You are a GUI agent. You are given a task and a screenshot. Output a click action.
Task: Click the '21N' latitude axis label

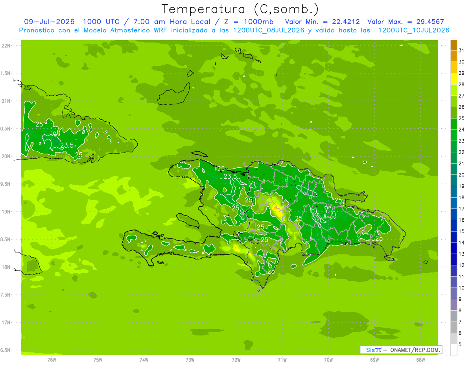coord(6,101)
